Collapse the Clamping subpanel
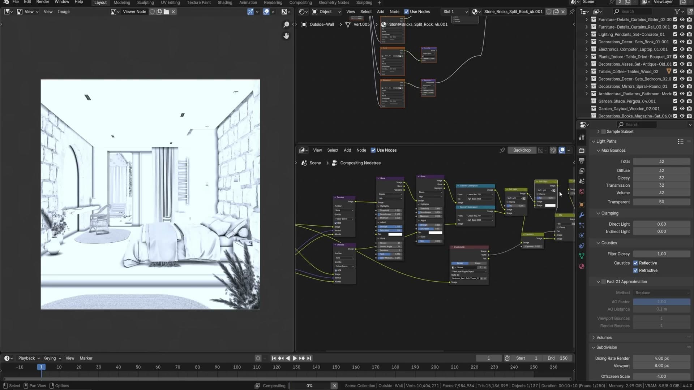Image resolution: width=694 pixels, height=390 pixels. pyautogui.click(x=598, y=213)
